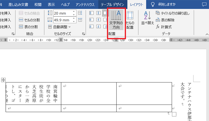Select align bottom-center alignment button

(x=98, y=26)
